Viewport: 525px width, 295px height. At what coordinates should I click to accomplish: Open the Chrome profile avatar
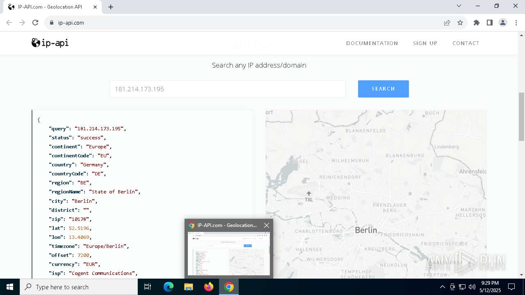click(x=503, y=23)
